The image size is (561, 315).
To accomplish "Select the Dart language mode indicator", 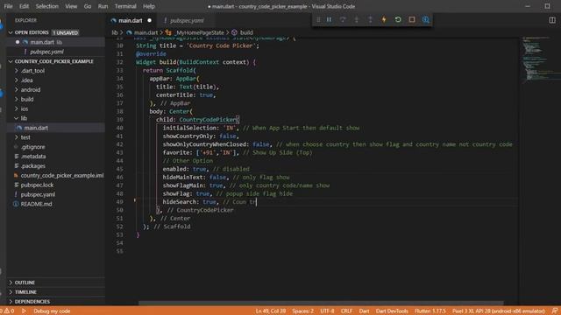I will tap(365, 311).
